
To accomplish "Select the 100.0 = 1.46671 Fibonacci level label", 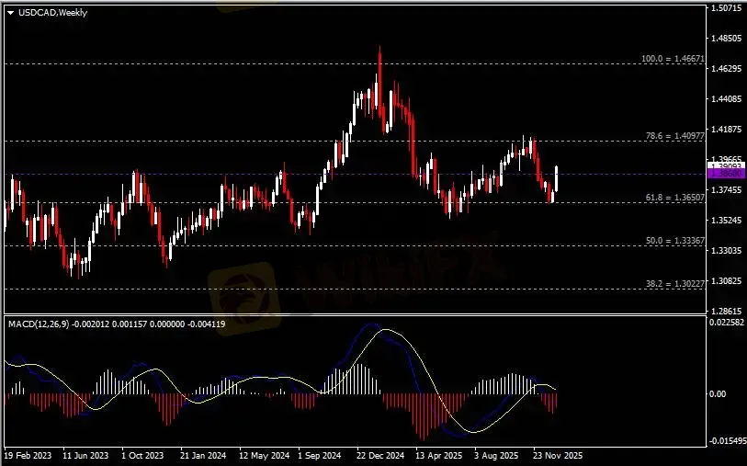I will click(x=673, y=59).
